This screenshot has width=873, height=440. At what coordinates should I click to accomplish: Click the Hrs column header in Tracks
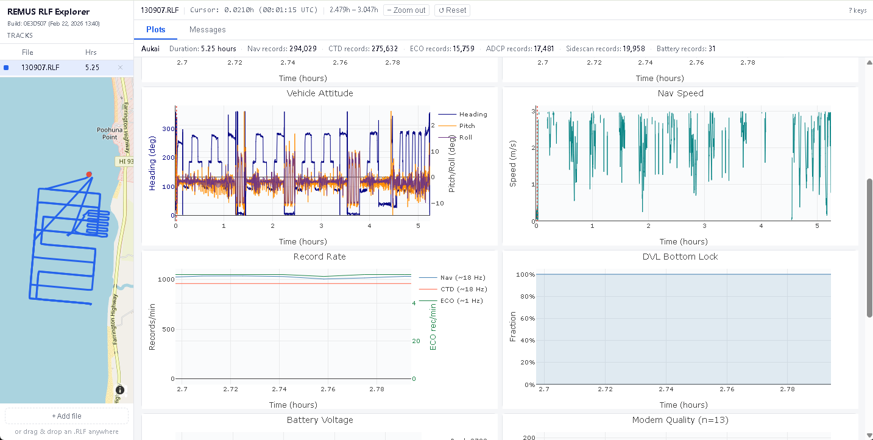tap(91, 52)
